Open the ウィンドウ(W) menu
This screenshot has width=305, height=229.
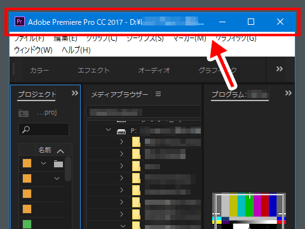click(x=33, y=50)
